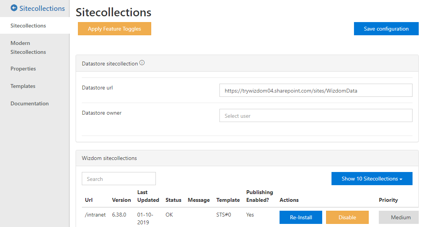
Task: Open Modern Sitecollections in the sidebar
Action: 28,47
